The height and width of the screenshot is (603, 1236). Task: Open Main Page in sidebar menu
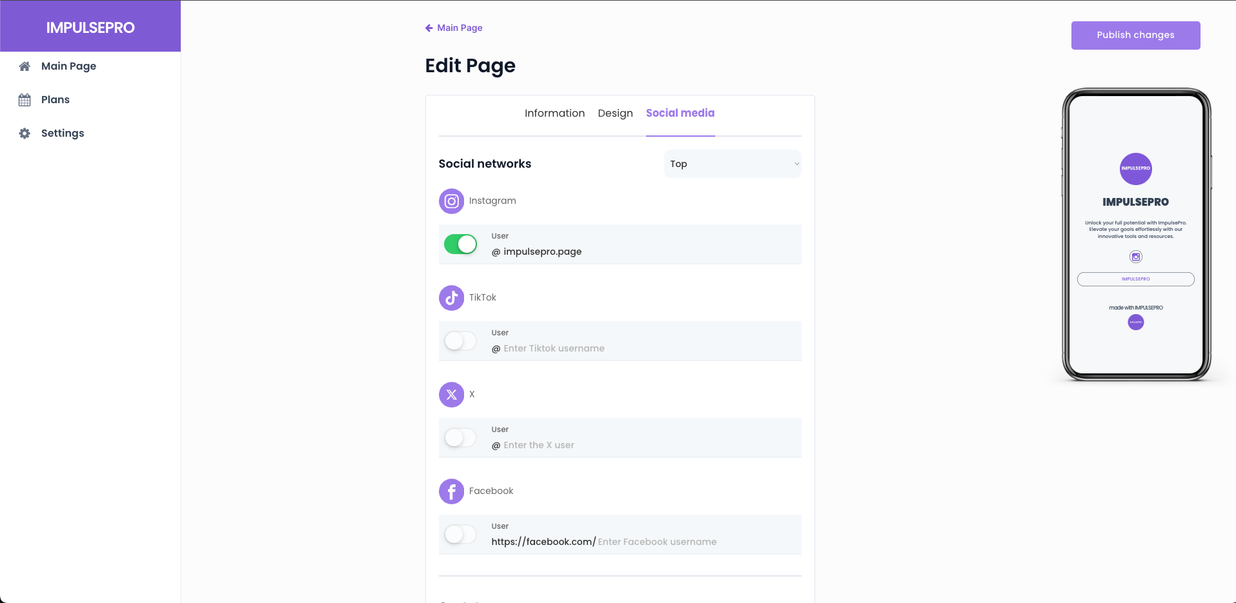[68, 66]
